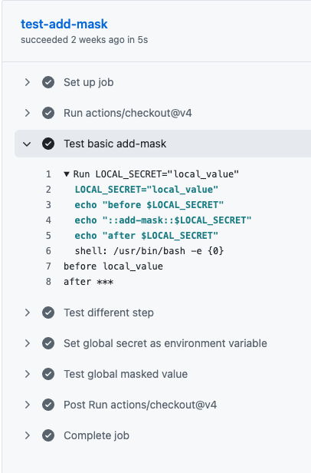The height and width of the screenshot is (473, 311).
Task: Click log line number 4
Action: click(48, 220)
